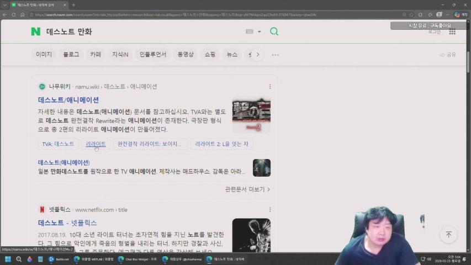Open the 데스노트/애니메이션 result title
Screen dimensions: 471x265
click(x=68, y=100)
